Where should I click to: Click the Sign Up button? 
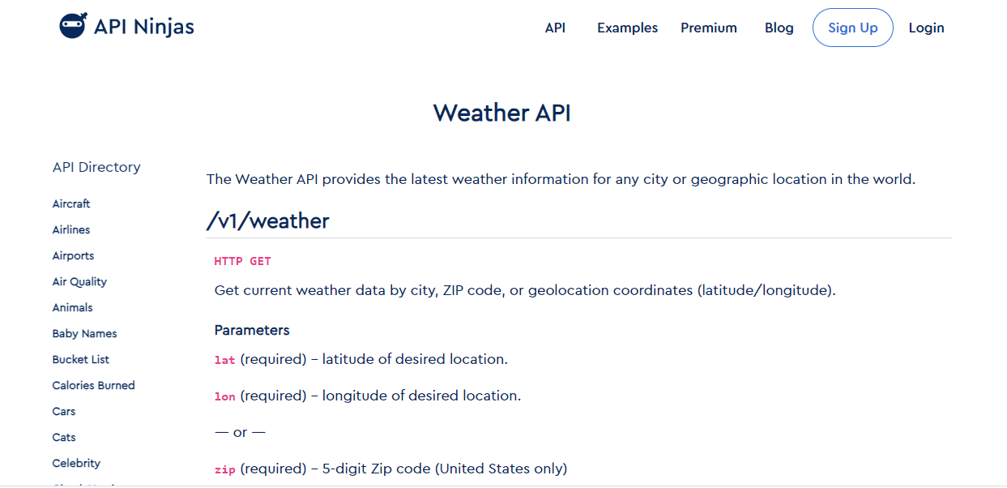(853, 28)
